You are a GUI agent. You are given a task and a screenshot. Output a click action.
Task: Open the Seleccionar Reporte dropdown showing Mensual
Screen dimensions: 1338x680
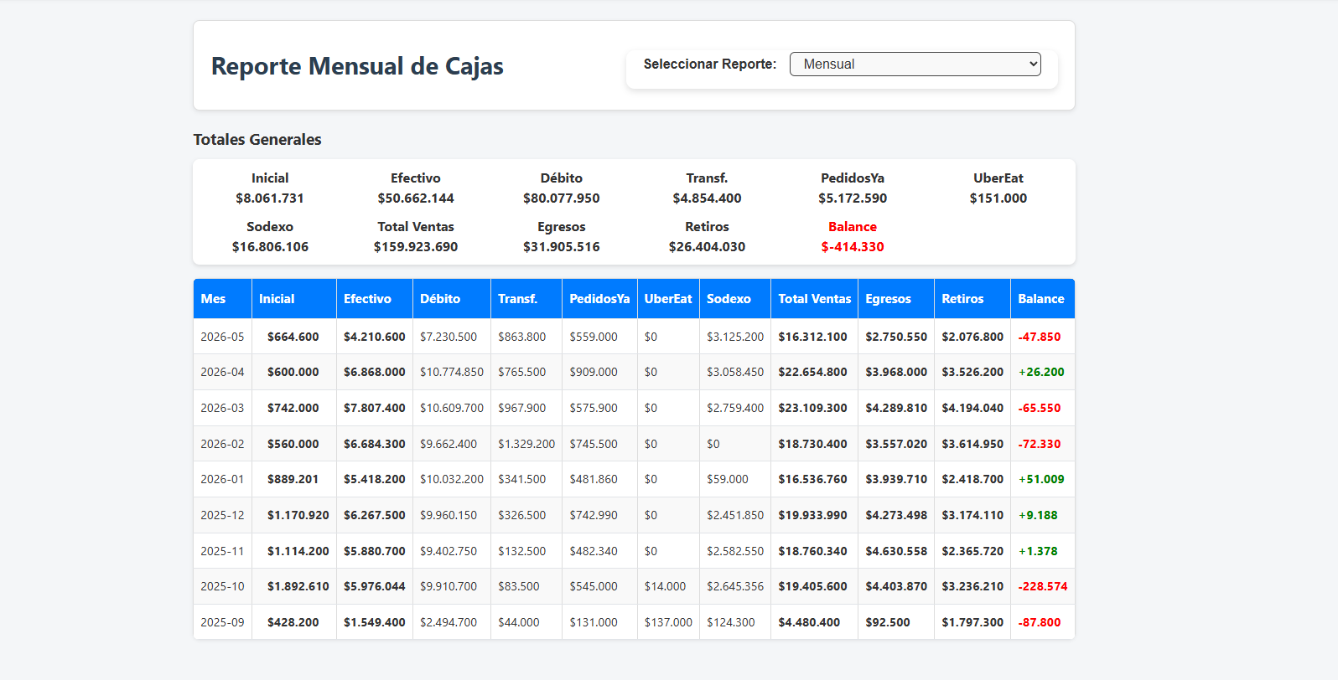915,64
